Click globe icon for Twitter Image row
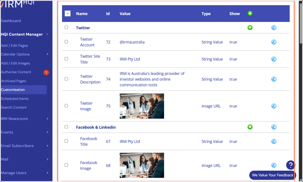The width and height of the screenshot is (303, 182). (x=274, y=106)
